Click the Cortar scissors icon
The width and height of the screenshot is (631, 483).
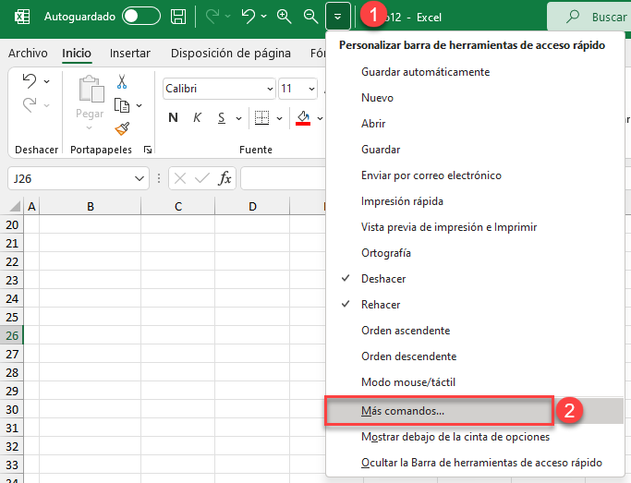point(122,81)
